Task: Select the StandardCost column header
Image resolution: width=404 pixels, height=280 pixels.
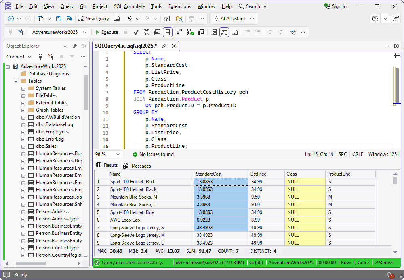Action: [221, 174]
